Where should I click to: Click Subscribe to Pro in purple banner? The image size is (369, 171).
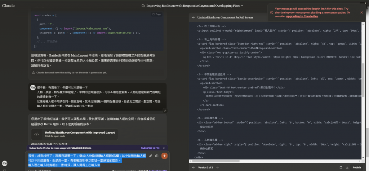click(x=150, y=148)
